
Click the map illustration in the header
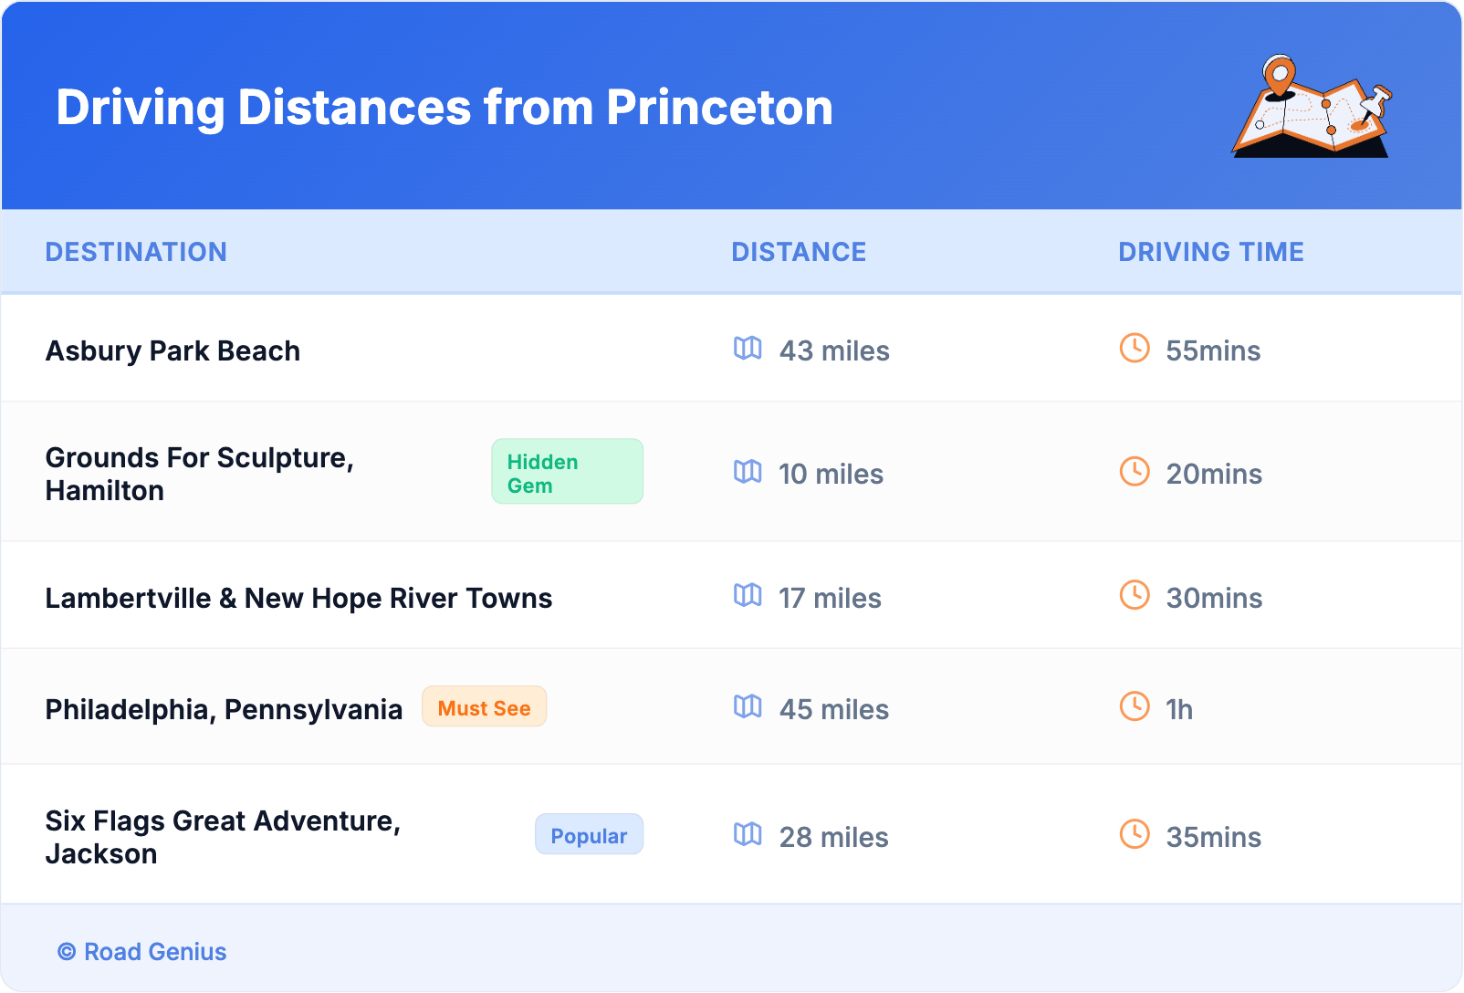[x=1312, y=107]
